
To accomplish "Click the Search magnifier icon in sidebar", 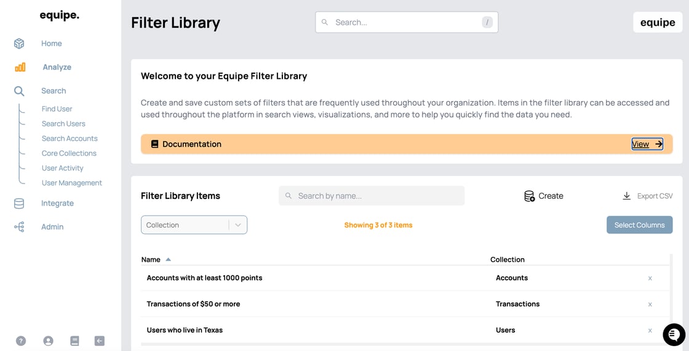I will [x=19, y=91].
